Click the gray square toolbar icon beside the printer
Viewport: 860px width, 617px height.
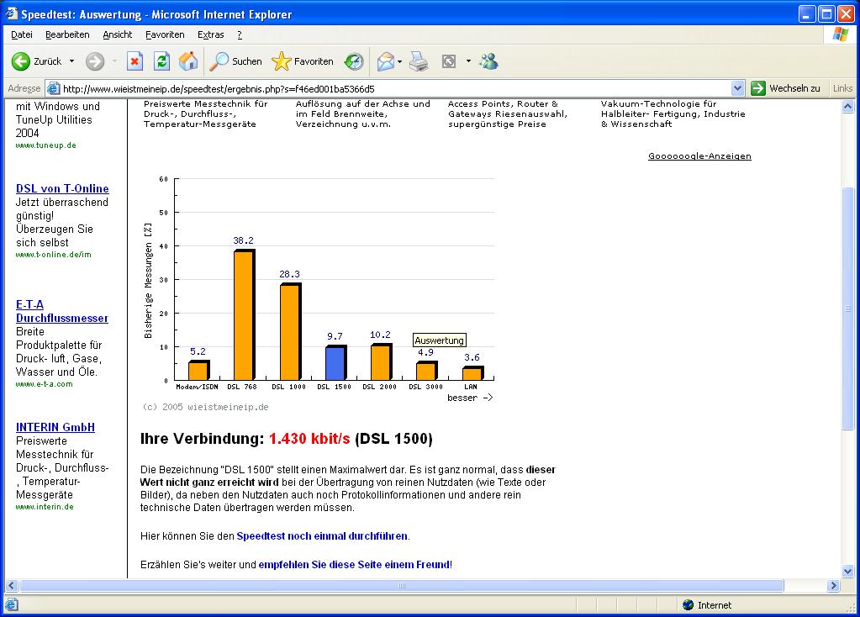click(x=449, y=61)
